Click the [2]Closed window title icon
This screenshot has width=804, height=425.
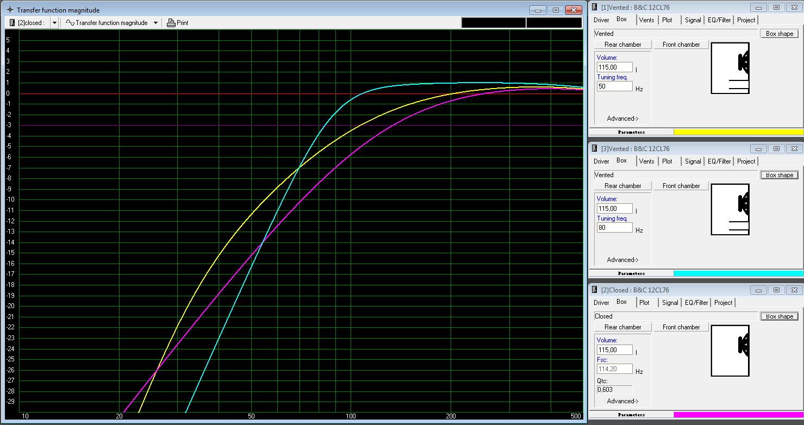tap(595, 290)
